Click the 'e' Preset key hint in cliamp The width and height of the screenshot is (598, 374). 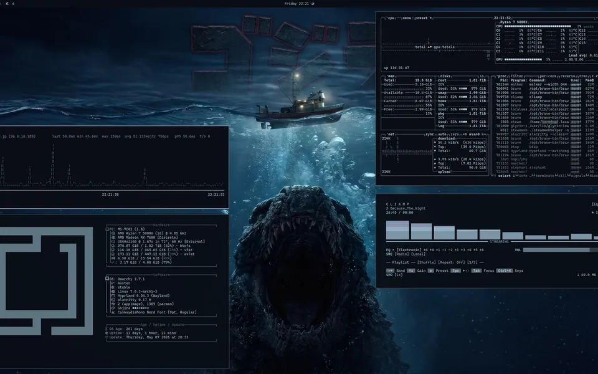point(430,271)
